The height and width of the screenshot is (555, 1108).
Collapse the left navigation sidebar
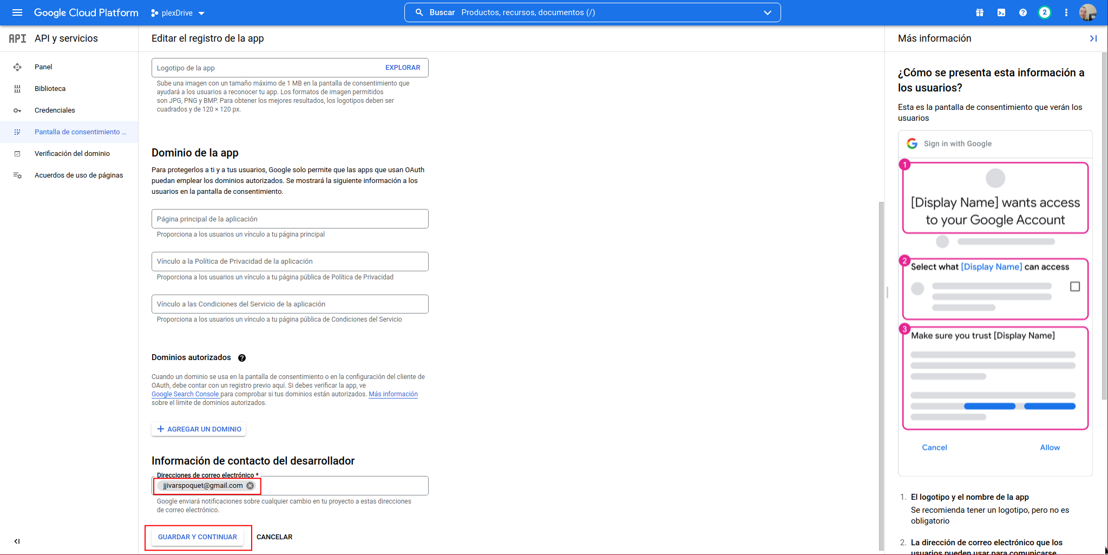coord(17,541)
